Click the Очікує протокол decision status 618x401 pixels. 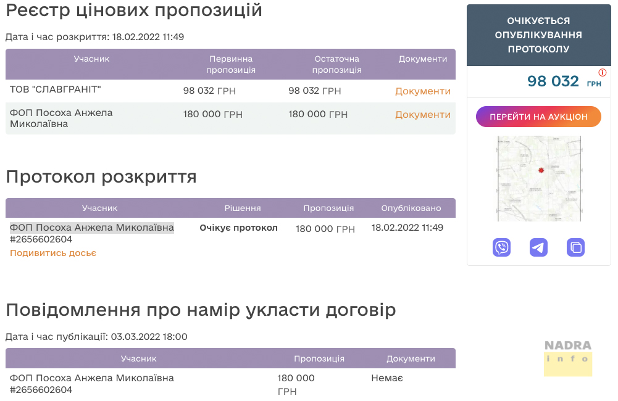pos(238,228)
